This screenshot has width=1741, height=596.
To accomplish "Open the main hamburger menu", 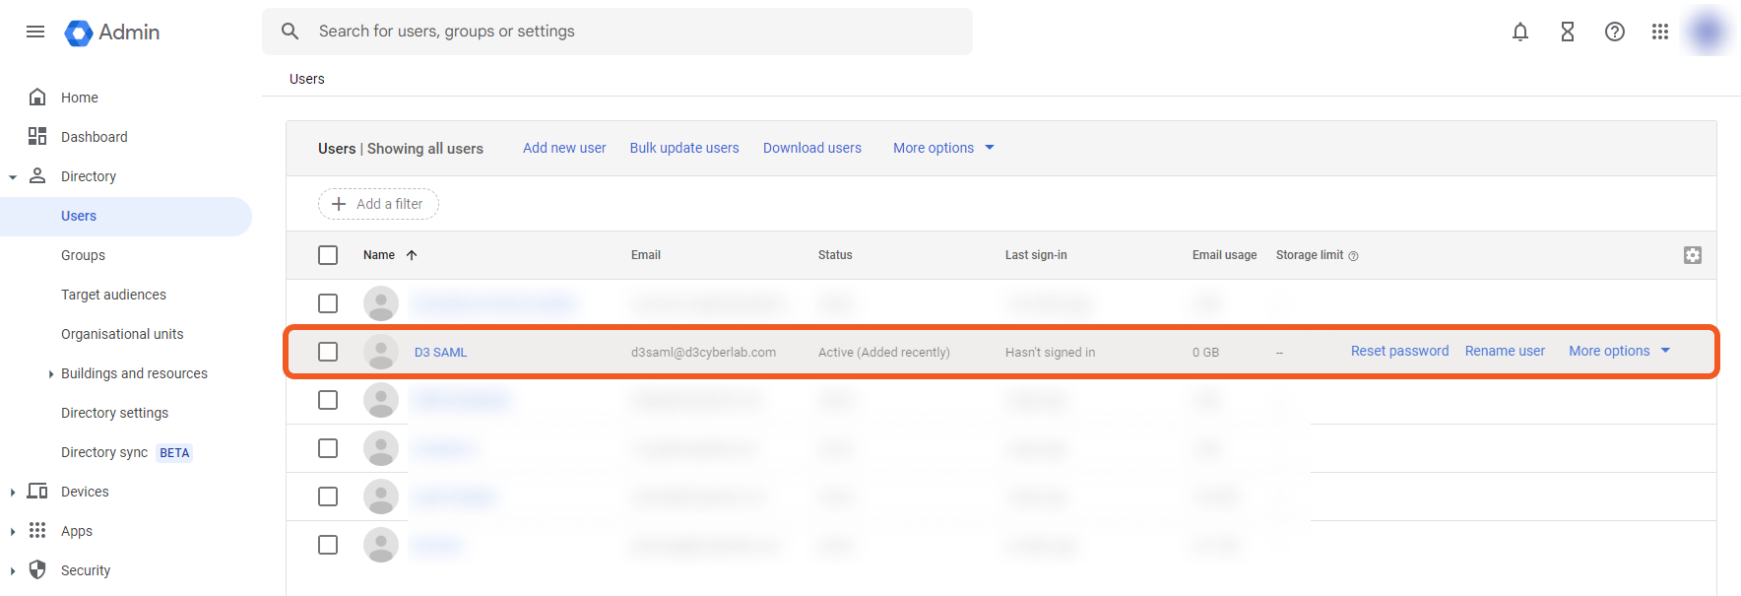I will (35, 32).
